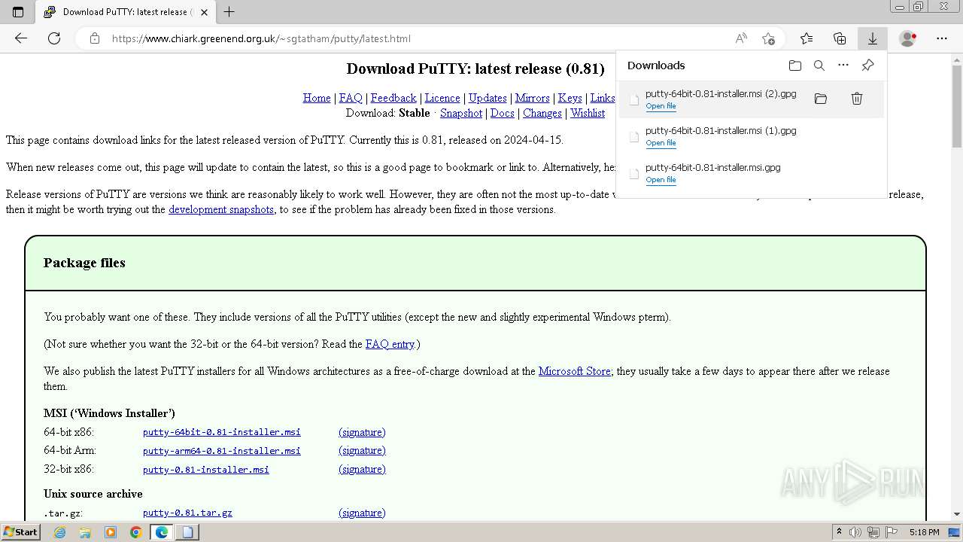Open signature for 64-bit Arm installer
963x542 pixels.
tap(362, 450)
